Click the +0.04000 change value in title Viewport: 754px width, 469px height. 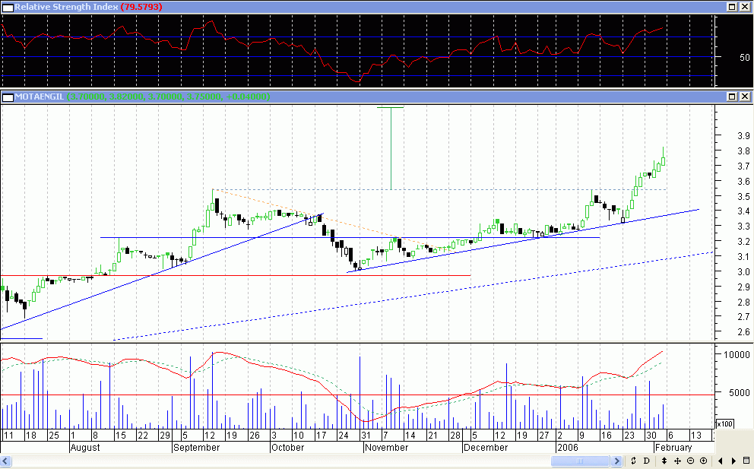click(248, 97)
